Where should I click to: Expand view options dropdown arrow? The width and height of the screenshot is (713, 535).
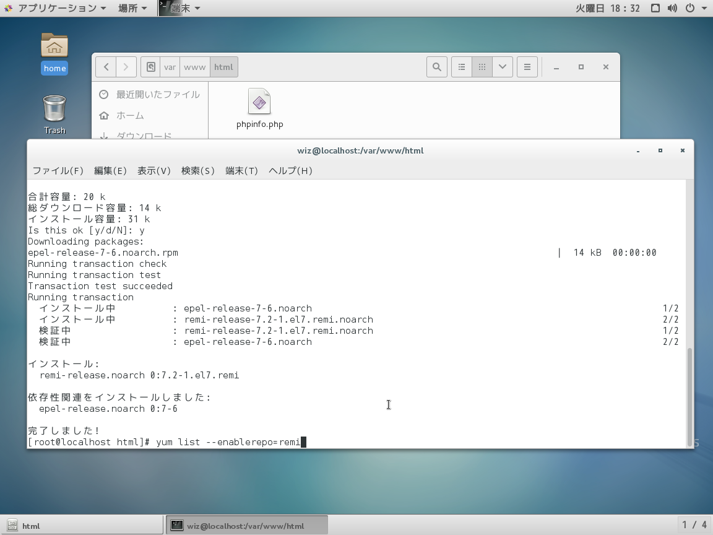point(503,67)
